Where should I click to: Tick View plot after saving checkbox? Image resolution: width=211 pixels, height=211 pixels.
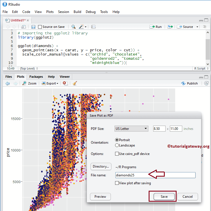pos(117,183)
